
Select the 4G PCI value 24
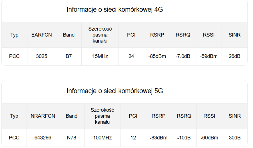[131, 56]
